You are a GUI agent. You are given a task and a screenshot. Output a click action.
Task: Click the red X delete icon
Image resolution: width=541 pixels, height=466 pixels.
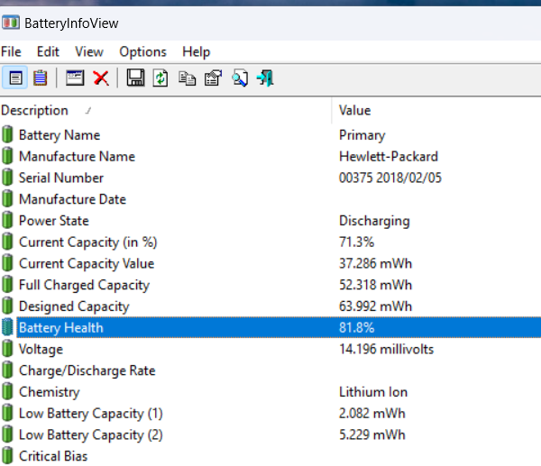click(101, 78)
